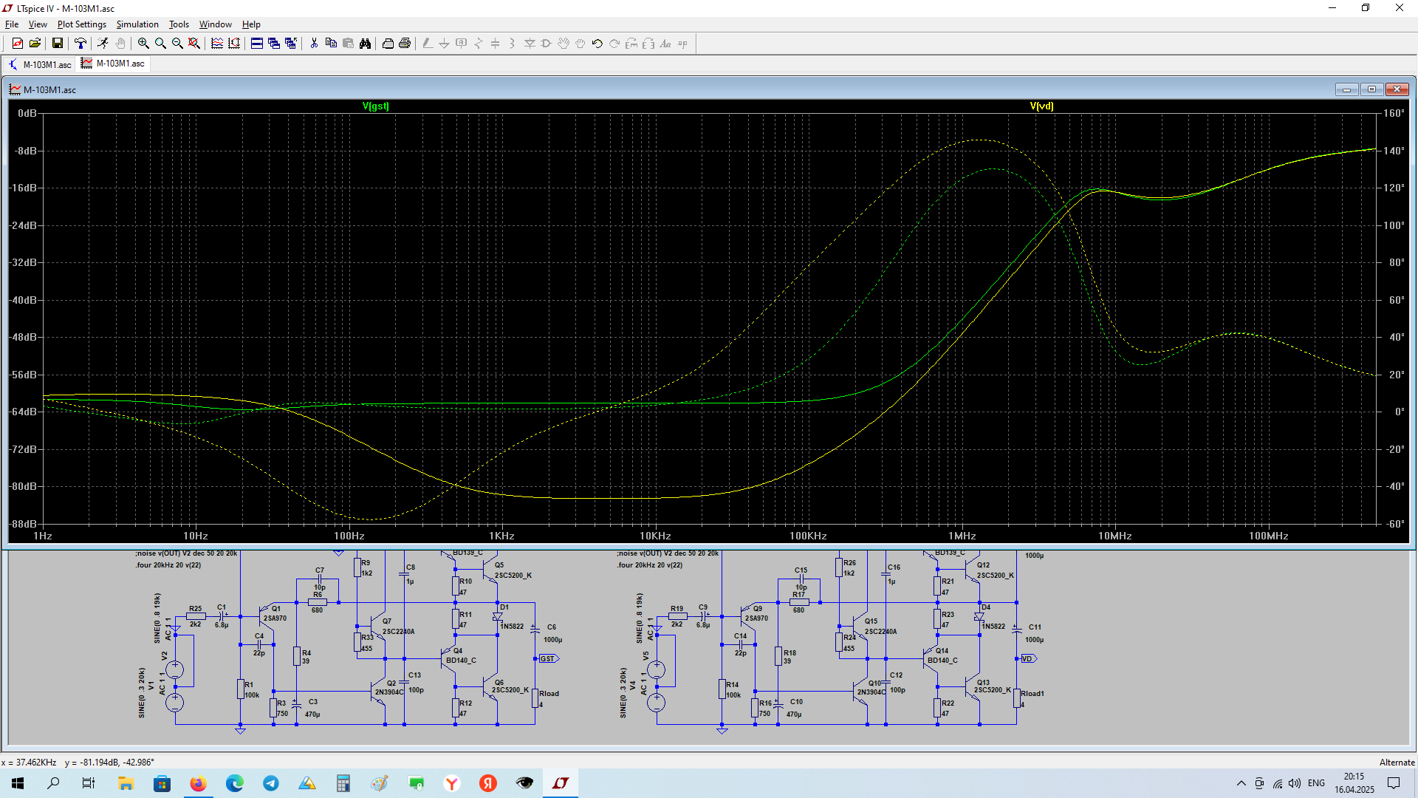Click the Control Panel hammer icon

click(80, 44)
